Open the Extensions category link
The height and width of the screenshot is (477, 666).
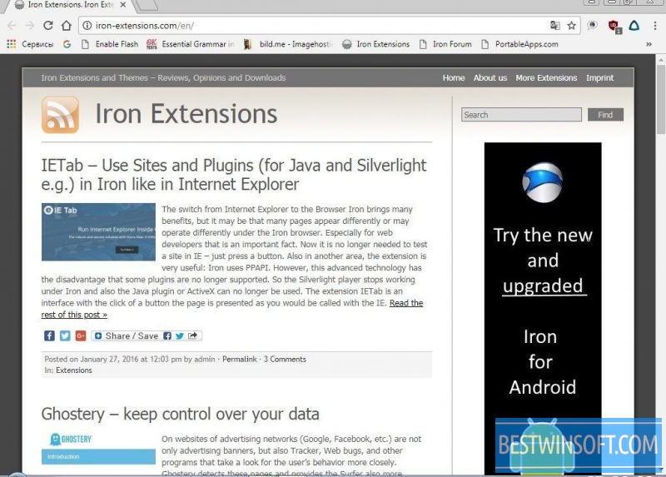pyautogui.click(x=74, y=370)
